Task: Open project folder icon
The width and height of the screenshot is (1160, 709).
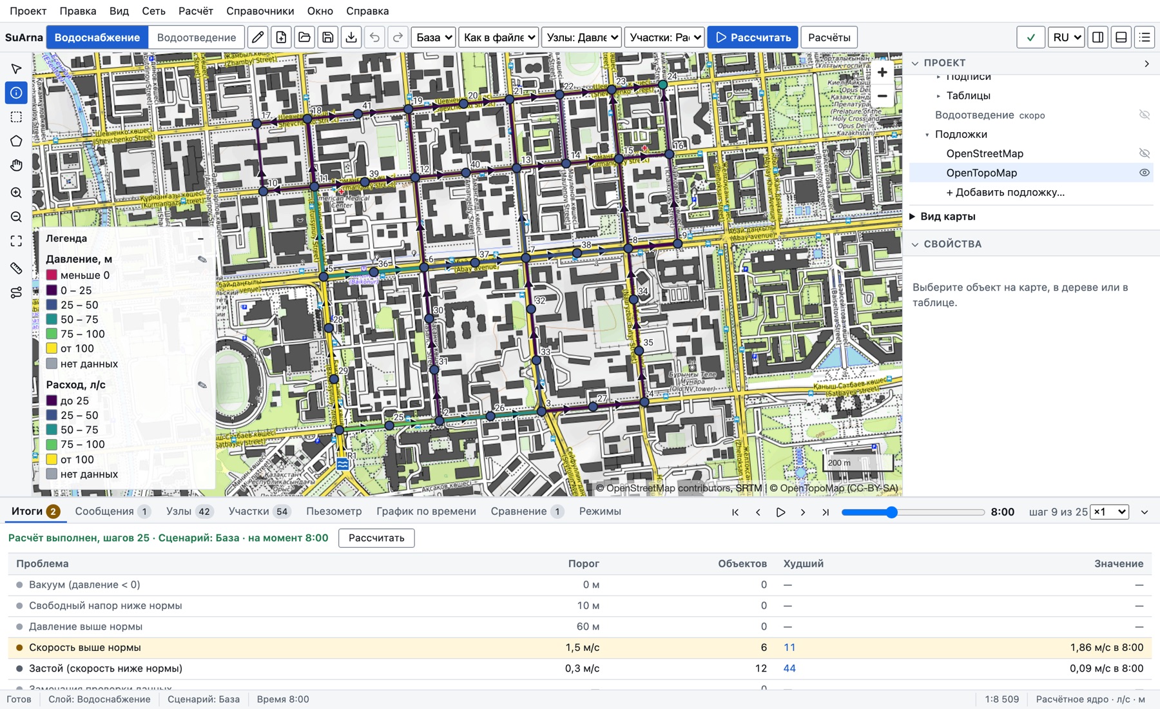Action: click(304, 37)
